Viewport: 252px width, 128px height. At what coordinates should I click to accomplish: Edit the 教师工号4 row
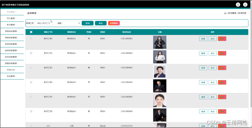pyautogui.click(x=213, y=82)
